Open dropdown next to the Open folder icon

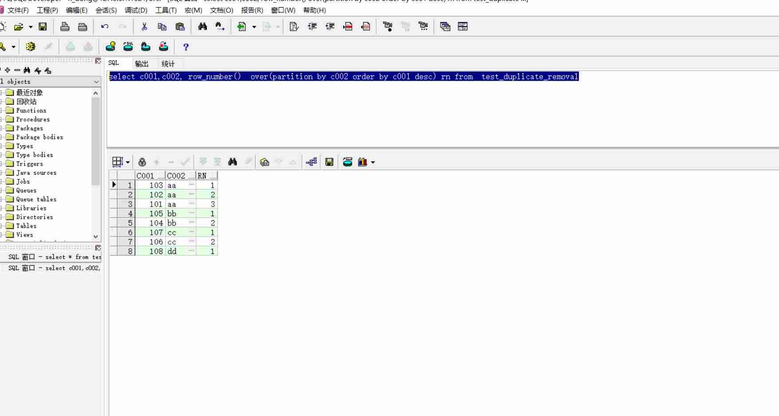coord(31,27)
